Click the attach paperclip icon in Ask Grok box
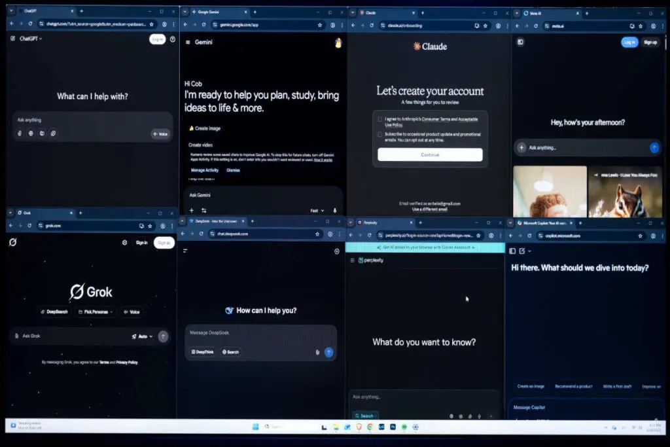 pyautogui.click(x=16, y=336)
